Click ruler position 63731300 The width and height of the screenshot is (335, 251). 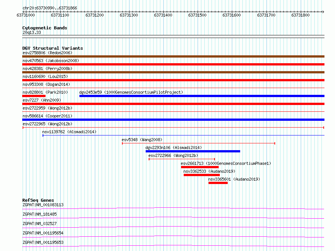(129, 15)
